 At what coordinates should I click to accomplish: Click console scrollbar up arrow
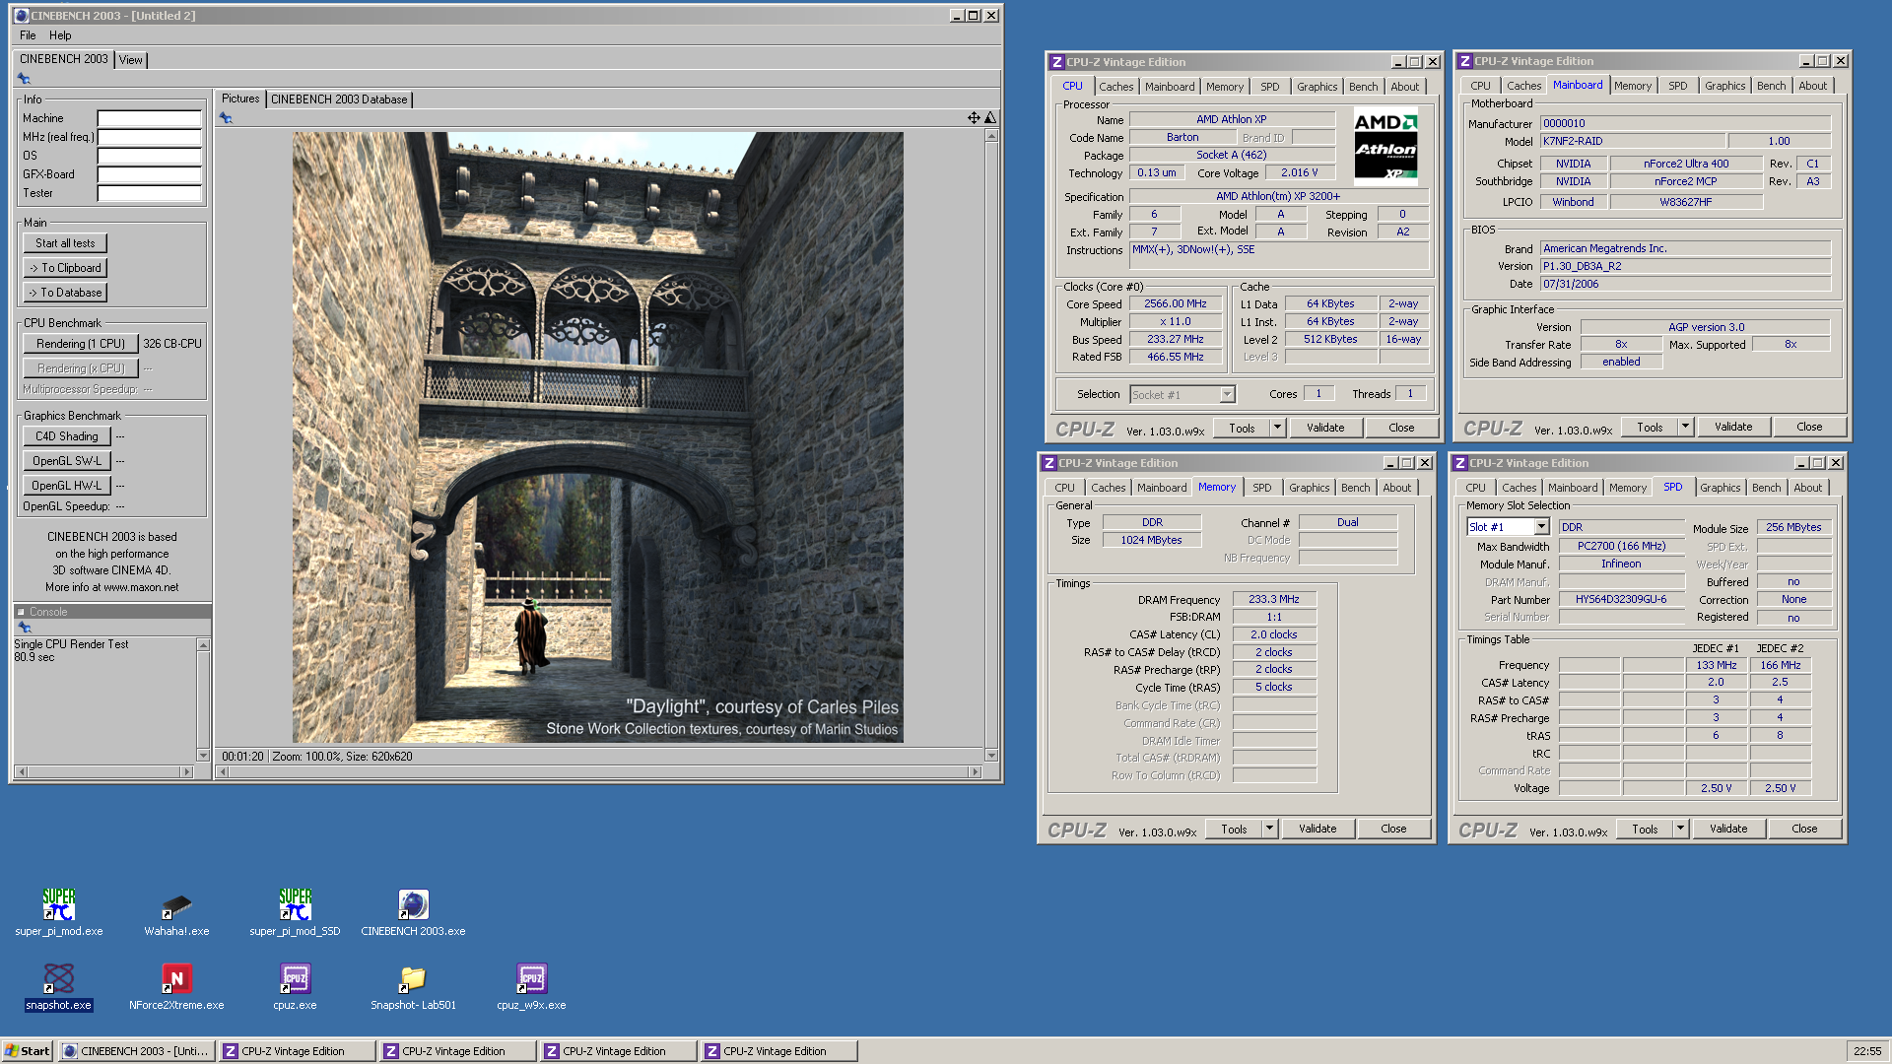pyautogui.click(x=203, y=645)
